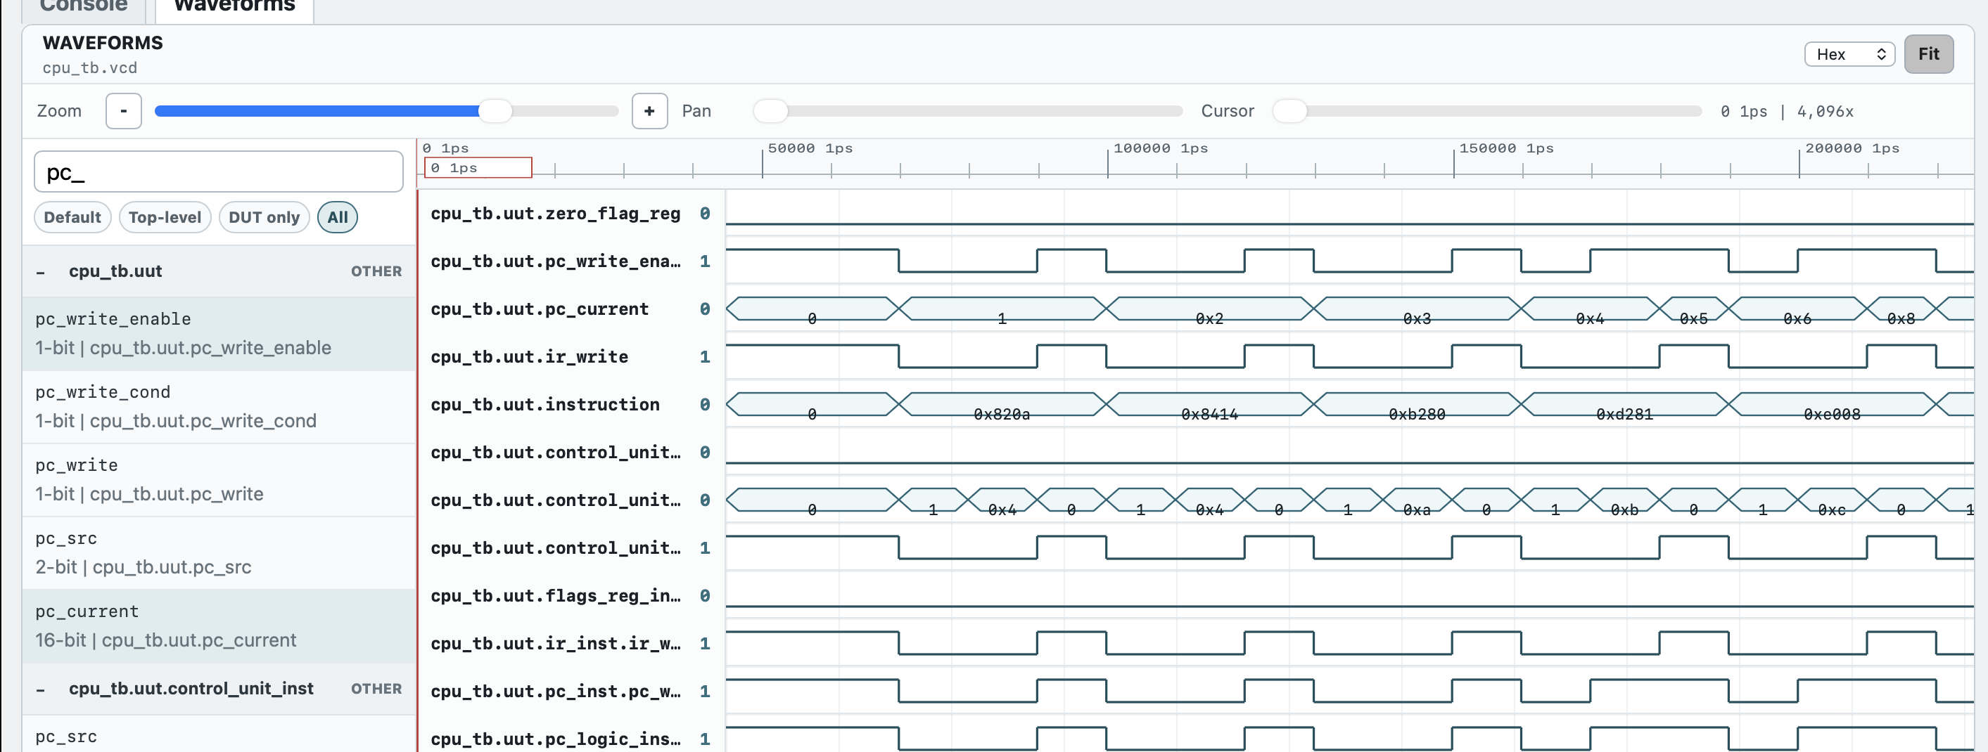Click the pc_current 0x8 waveform segment
Viewport: 1988px width, 752px height.
point(1901,309)
